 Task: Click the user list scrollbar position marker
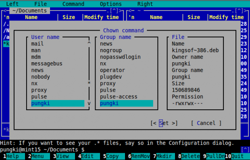tap(89, 83)
